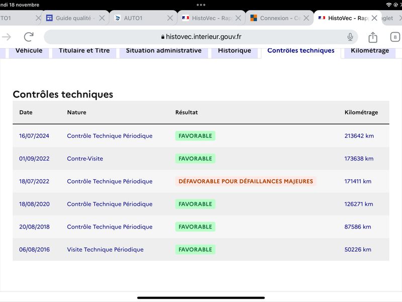This screenshot has height=302, width=402.
Task: Open the Situation administrative tab
Action: click(164, 52)
